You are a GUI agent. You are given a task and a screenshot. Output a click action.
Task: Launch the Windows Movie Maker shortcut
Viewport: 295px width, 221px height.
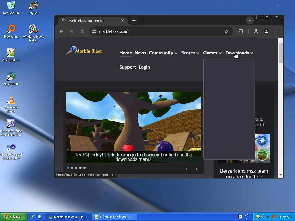point(33,33)
